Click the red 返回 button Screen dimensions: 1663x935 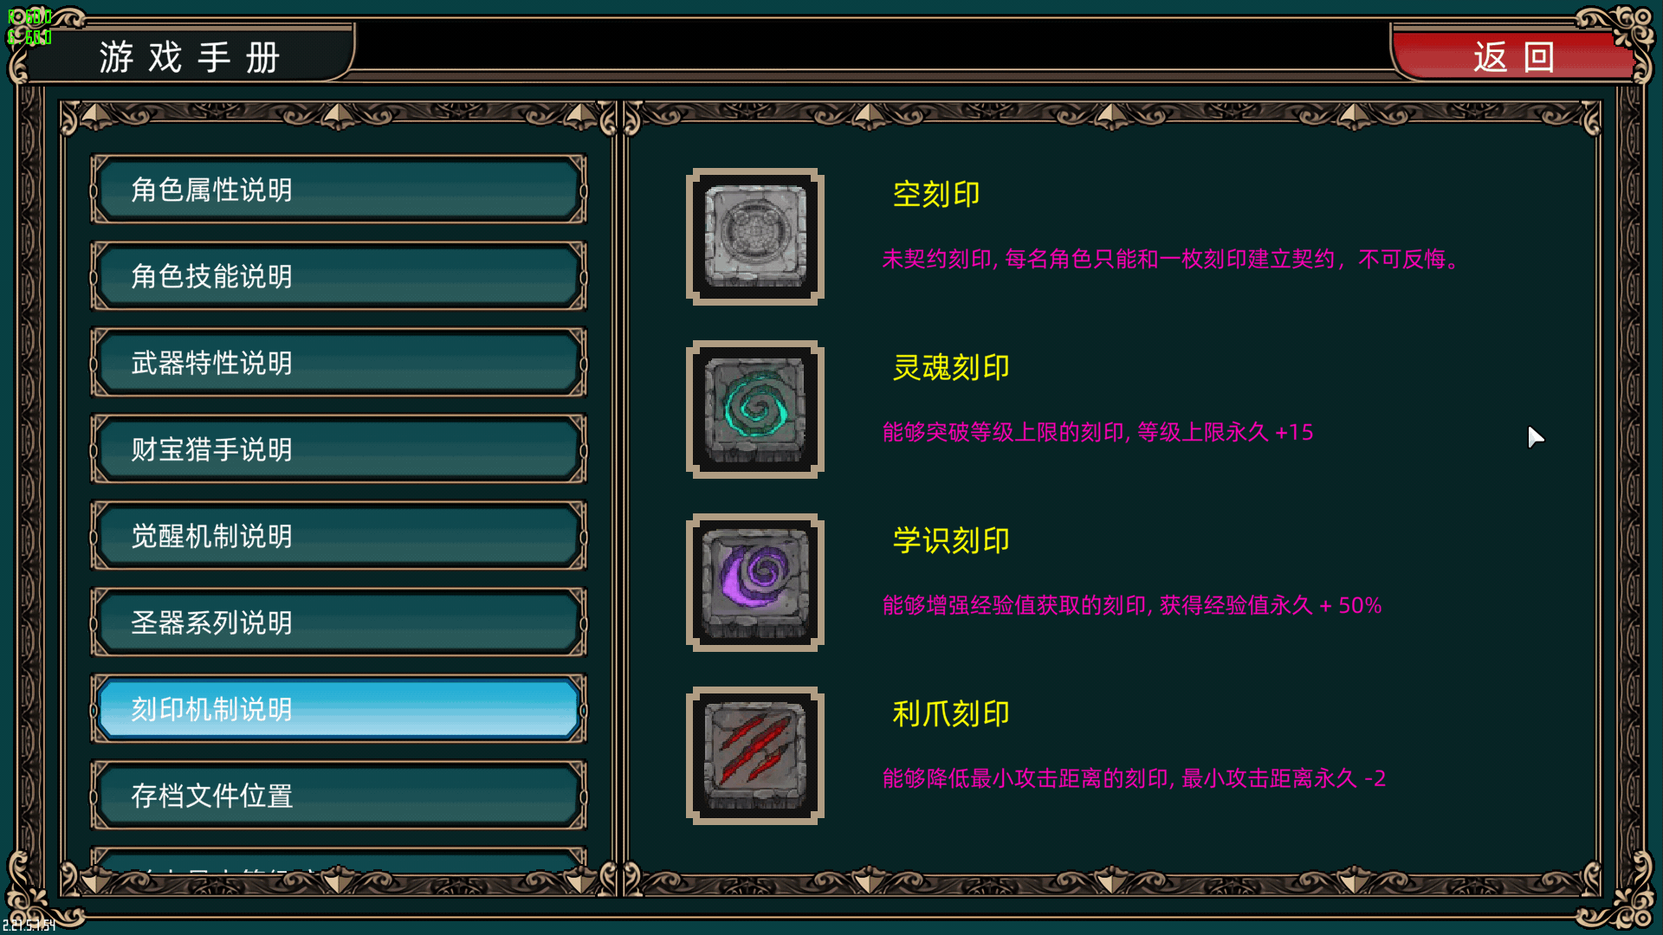(1514, 56)
